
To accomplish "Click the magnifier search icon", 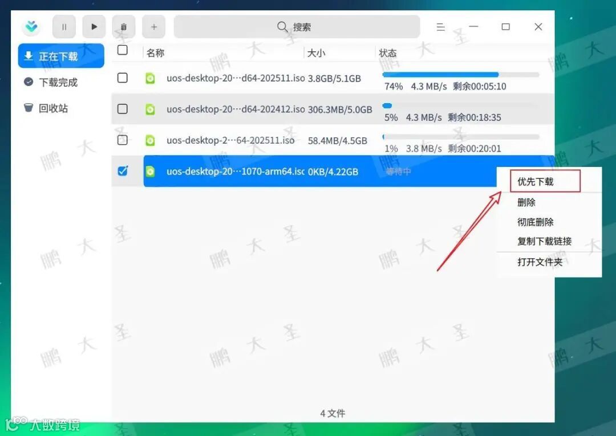I will [282, 27].
